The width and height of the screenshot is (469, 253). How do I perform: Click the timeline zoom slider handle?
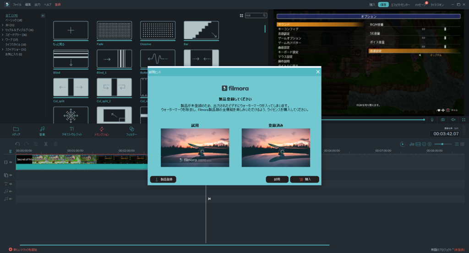click(442, 144)
